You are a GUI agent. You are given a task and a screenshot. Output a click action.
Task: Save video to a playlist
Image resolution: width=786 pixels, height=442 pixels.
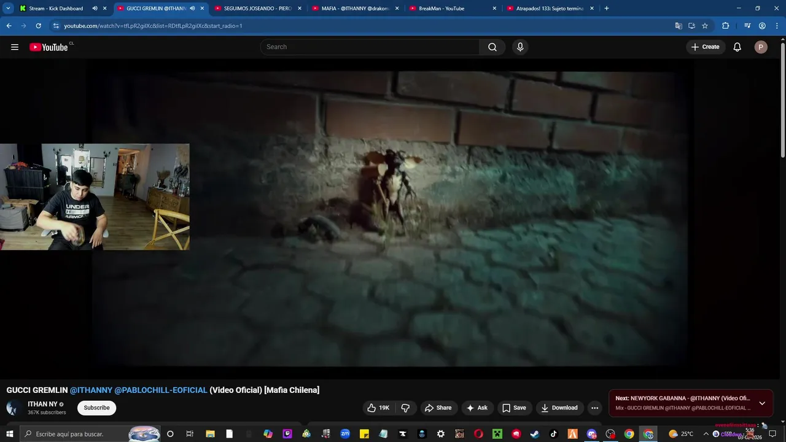pyautogui.click(x=514, y=408)
